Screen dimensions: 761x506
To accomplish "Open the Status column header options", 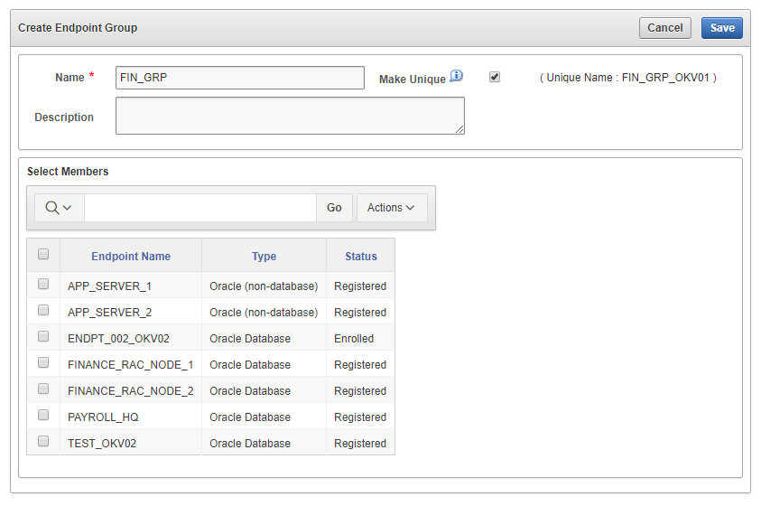I will coord(360,257).
